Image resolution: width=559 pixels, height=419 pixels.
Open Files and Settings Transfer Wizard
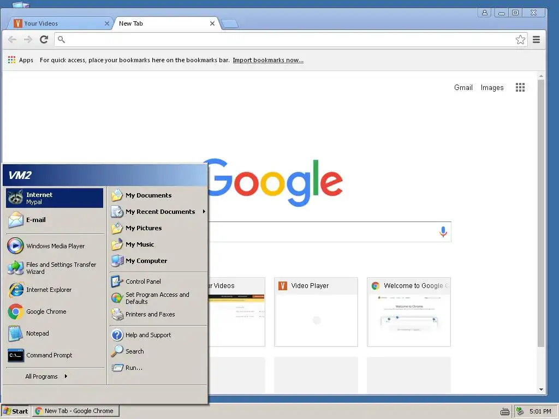point(55,268)
